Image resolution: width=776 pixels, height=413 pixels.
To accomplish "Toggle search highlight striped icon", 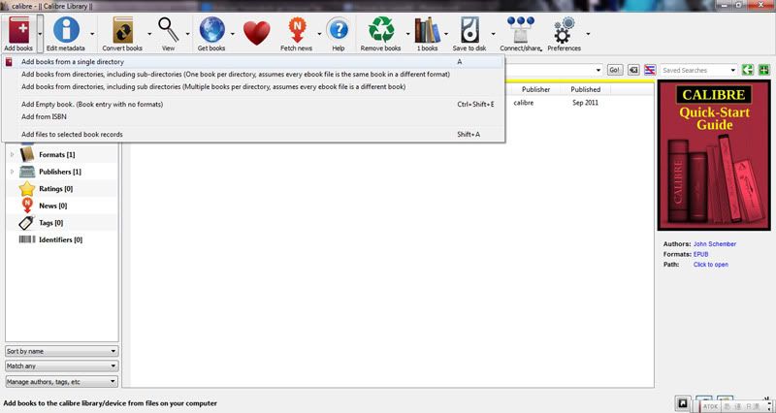I will click(650, 70).
